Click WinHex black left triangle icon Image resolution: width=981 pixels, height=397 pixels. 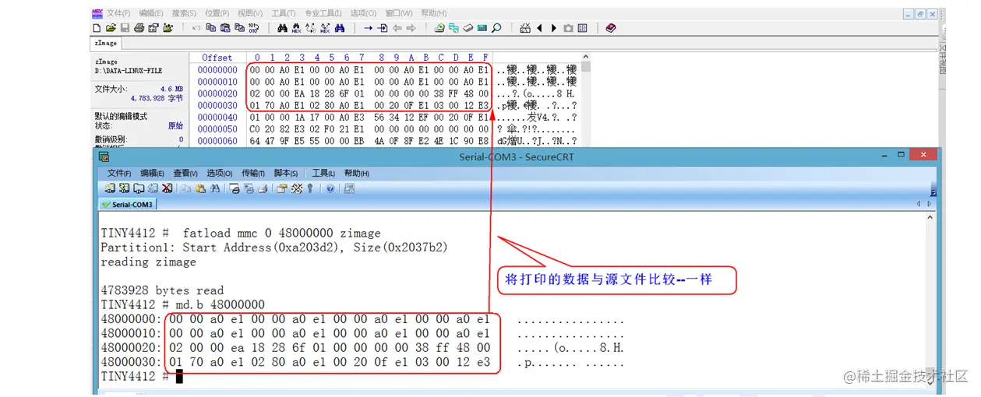point(539,28)
